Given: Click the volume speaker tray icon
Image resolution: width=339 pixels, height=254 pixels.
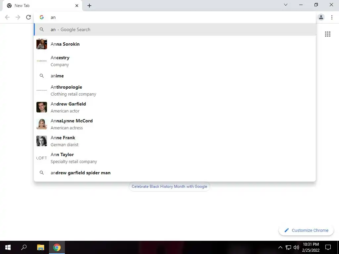Looking at the screenshot, I should click(296, 247).
